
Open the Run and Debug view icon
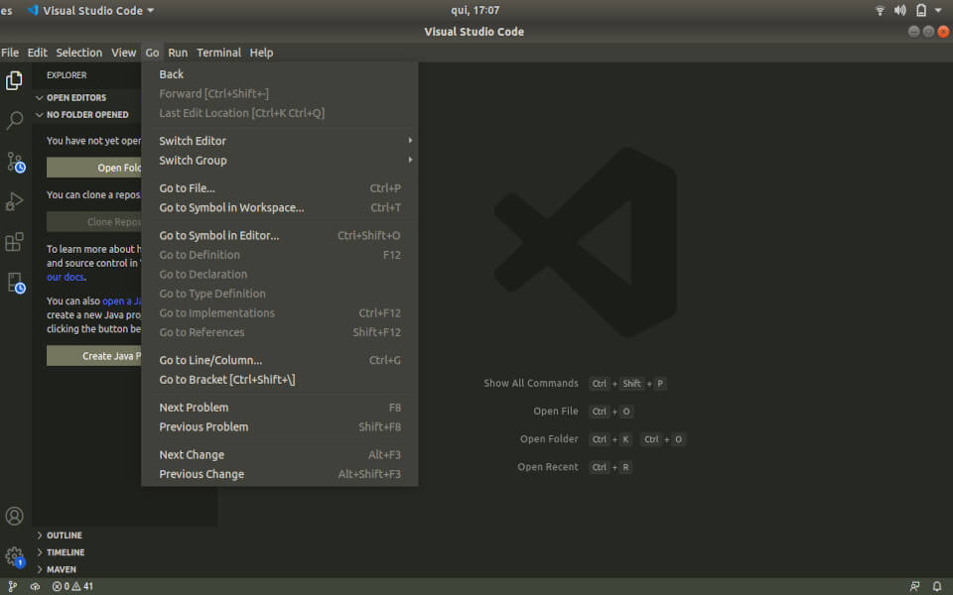[x=14, y=201]
